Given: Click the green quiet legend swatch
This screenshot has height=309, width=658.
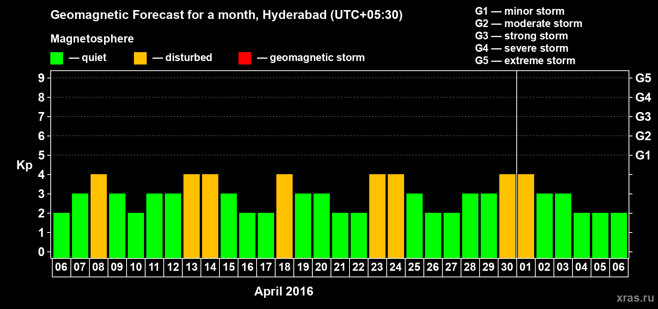Looking at the screenshot, I should pyautogui.click(x=57, y=58).
